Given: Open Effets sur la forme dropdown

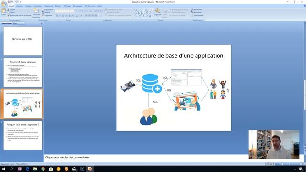Looking at the screenshot, I should (x=177, y=15).
